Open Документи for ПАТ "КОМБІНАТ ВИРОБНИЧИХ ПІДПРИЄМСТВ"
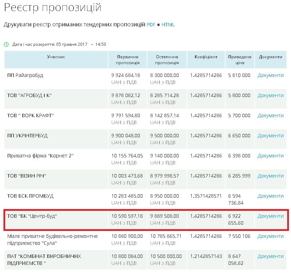The height and width of the screenshot is (276, 291). 271,256
